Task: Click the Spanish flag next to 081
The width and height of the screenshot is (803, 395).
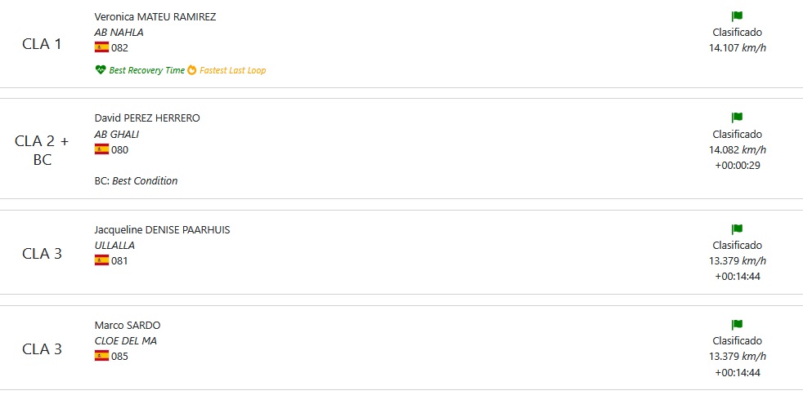Action: click(x=101, y=260)
